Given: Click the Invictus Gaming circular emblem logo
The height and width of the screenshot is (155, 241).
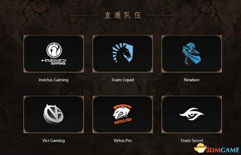Looking at the screenshot, I should tap(54, 50).
